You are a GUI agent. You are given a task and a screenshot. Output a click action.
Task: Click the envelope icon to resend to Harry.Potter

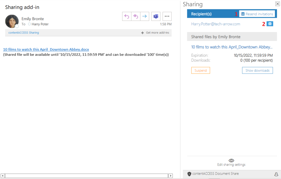pyautogui.click(x=270, y=24)
